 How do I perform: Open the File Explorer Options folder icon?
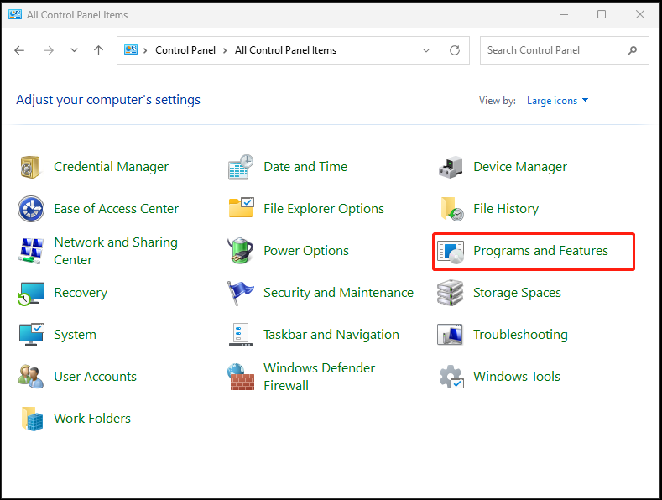[241, 208]
